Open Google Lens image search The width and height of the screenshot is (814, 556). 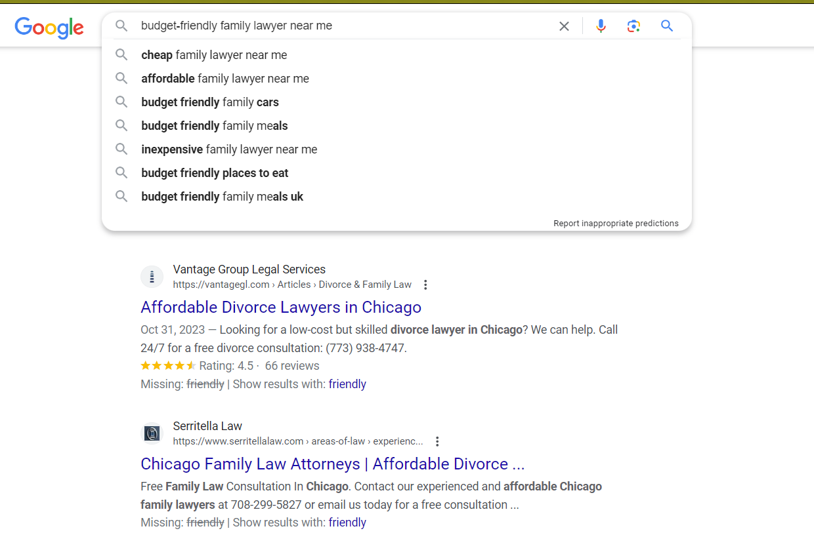pos(633,26)
